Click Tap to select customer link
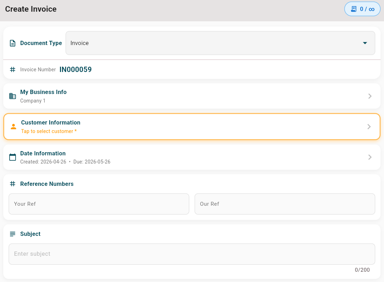 49,131
